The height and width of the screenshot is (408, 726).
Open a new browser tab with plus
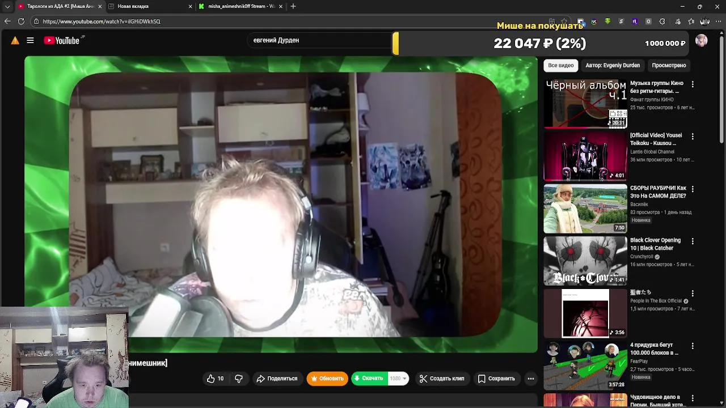click(x=293, y=6)
